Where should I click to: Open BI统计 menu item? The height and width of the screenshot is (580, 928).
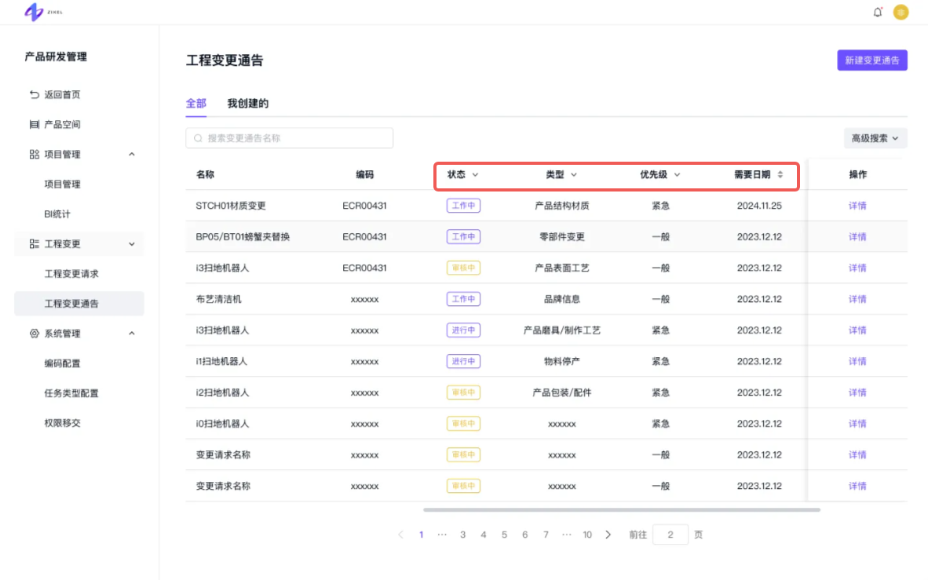click(x=57, y=214)
